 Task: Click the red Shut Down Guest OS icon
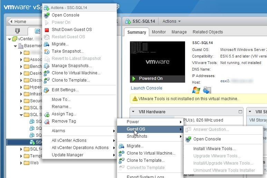coord(47,30)
